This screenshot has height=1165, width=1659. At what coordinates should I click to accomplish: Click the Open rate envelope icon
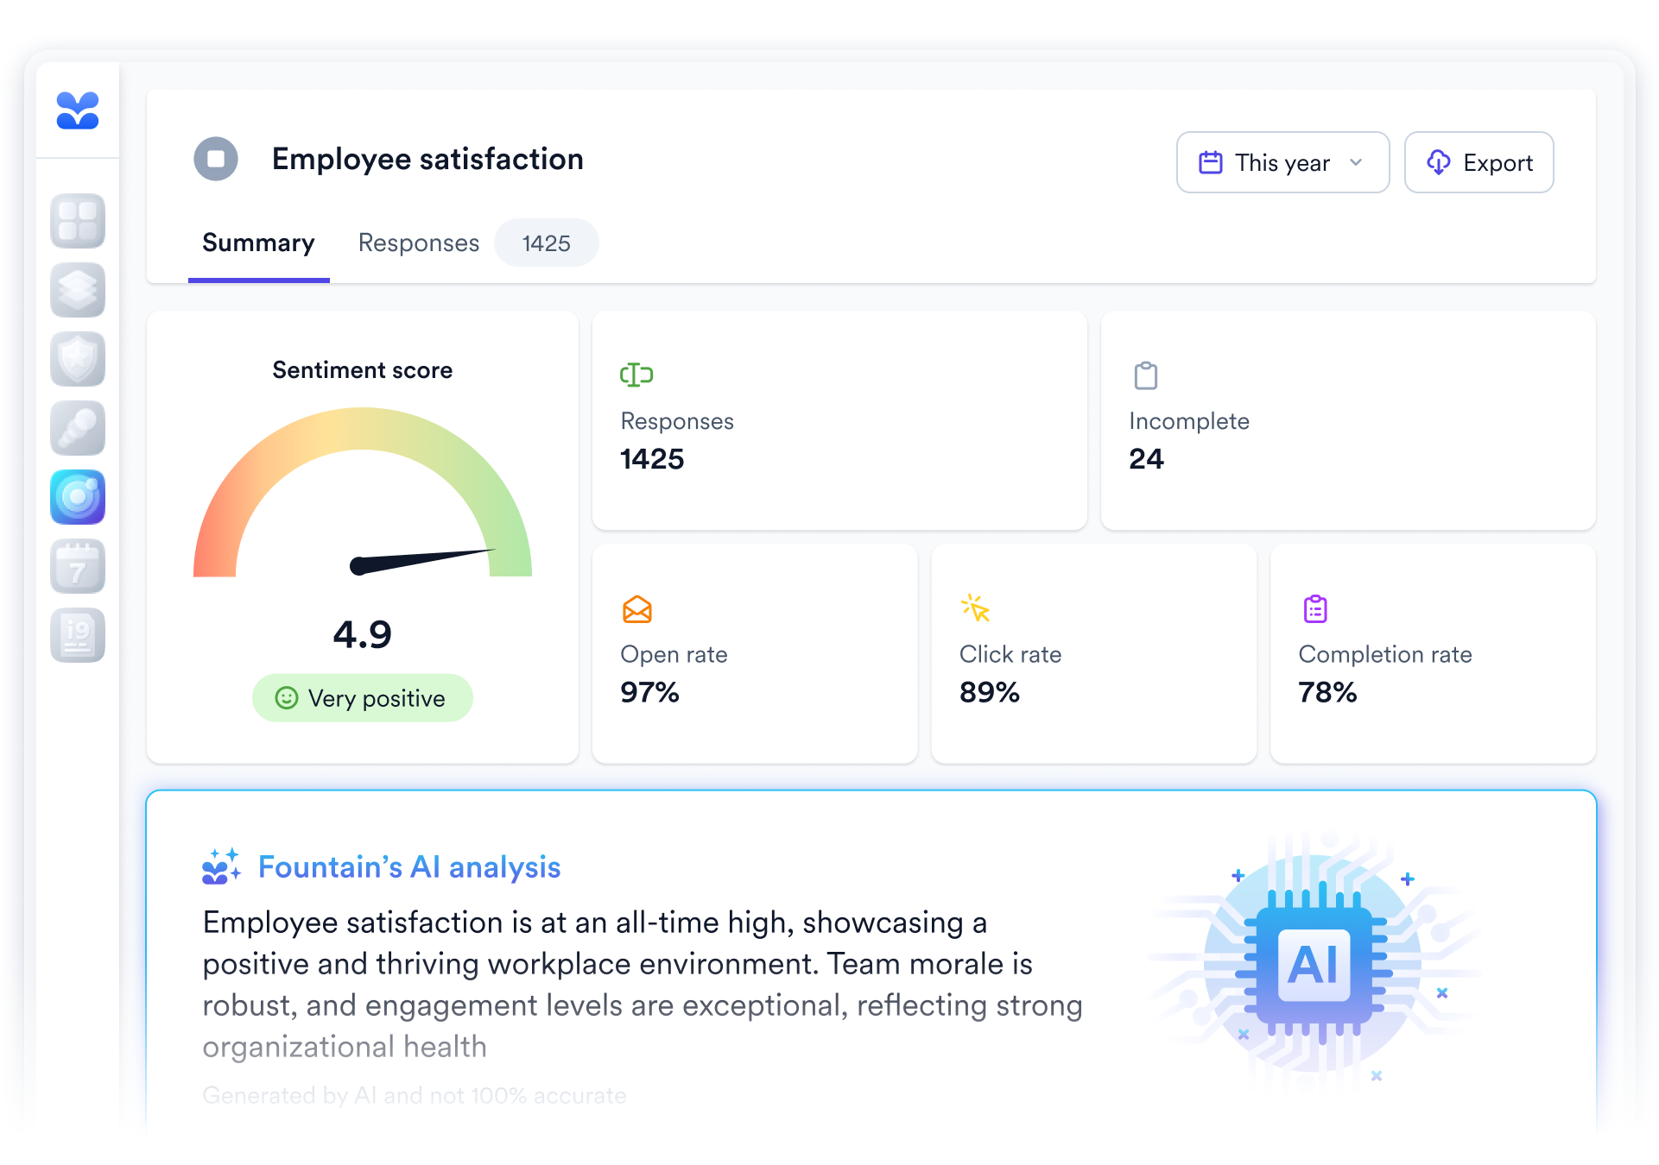click(637, 609)
